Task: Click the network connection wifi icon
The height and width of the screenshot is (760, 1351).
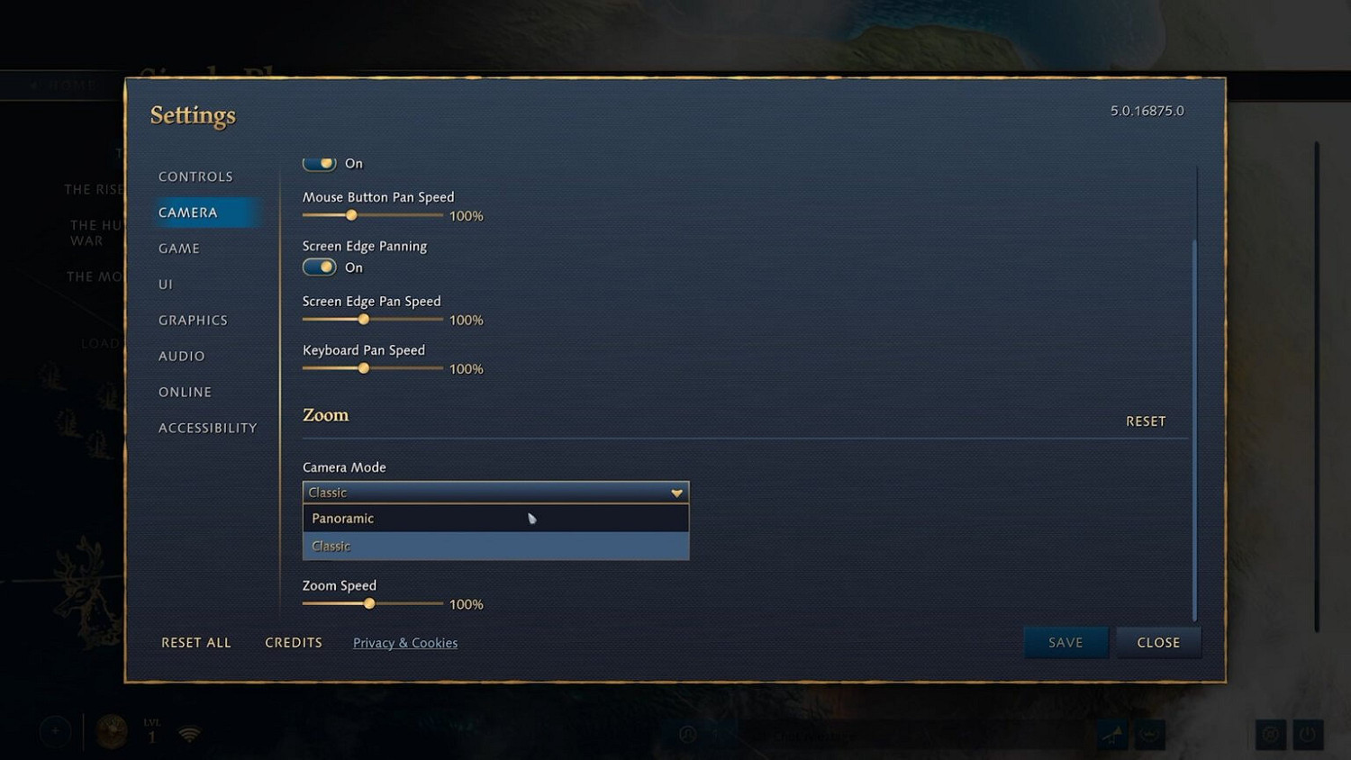Action: click(189, 735)
